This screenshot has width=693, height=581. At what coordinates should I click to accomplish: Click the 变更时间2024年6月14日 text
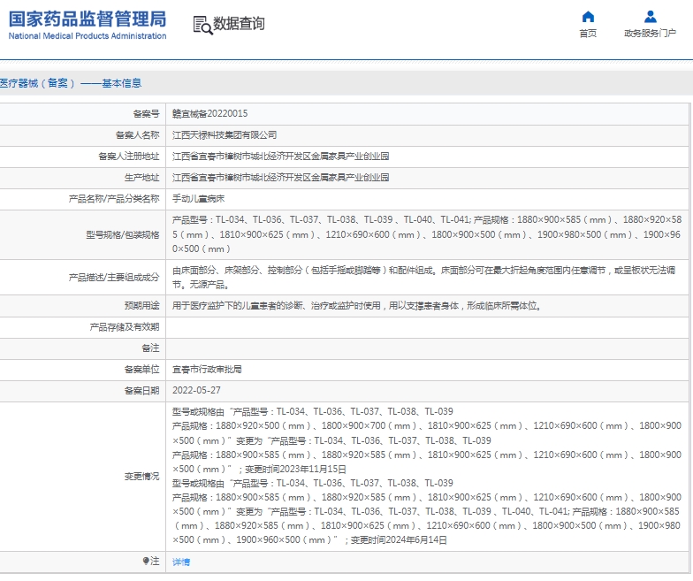pyautogui.click(x=399, y=539)
